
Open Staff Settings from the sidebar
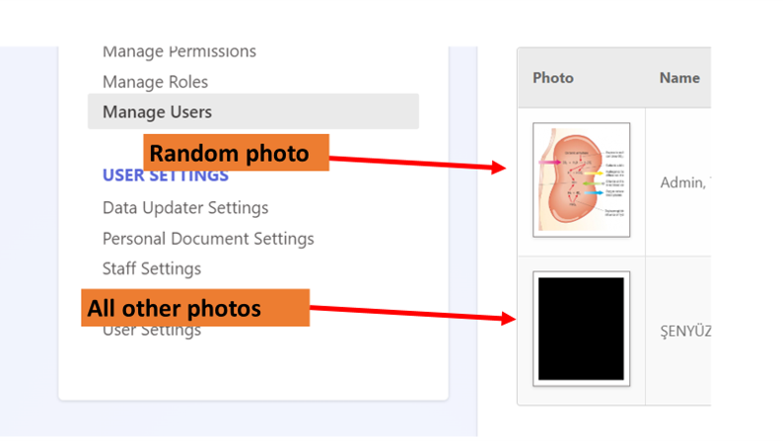152,268
